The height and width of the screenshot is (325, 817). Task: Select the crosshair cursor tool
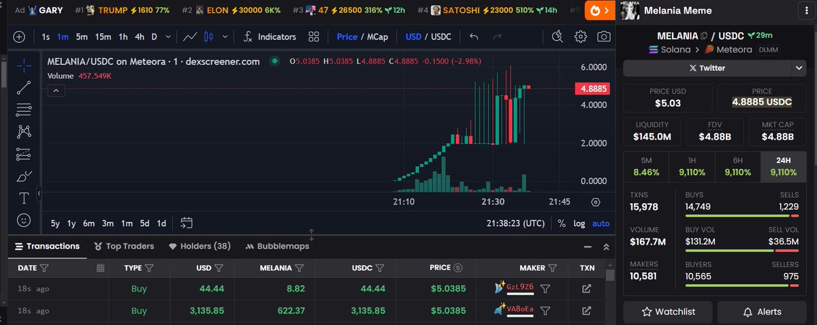tap(24, 65)
